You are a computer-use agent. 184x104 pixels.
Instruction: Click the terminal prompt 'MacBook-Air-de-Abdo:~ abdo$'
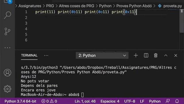pyautogui.click(x=50, y=94)
